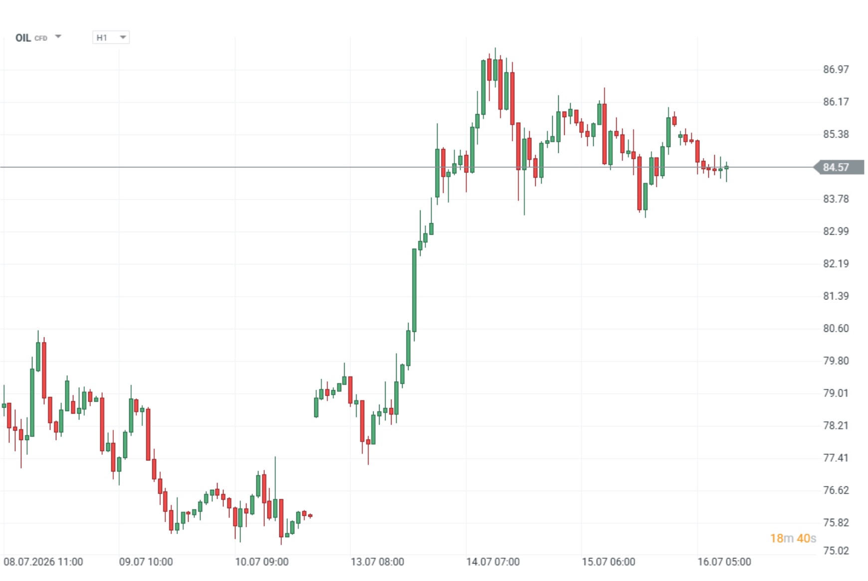The width and height of the screenshot is (868, 581).
Task: Click the 86.97 price axis label
Action: [836, 69]
